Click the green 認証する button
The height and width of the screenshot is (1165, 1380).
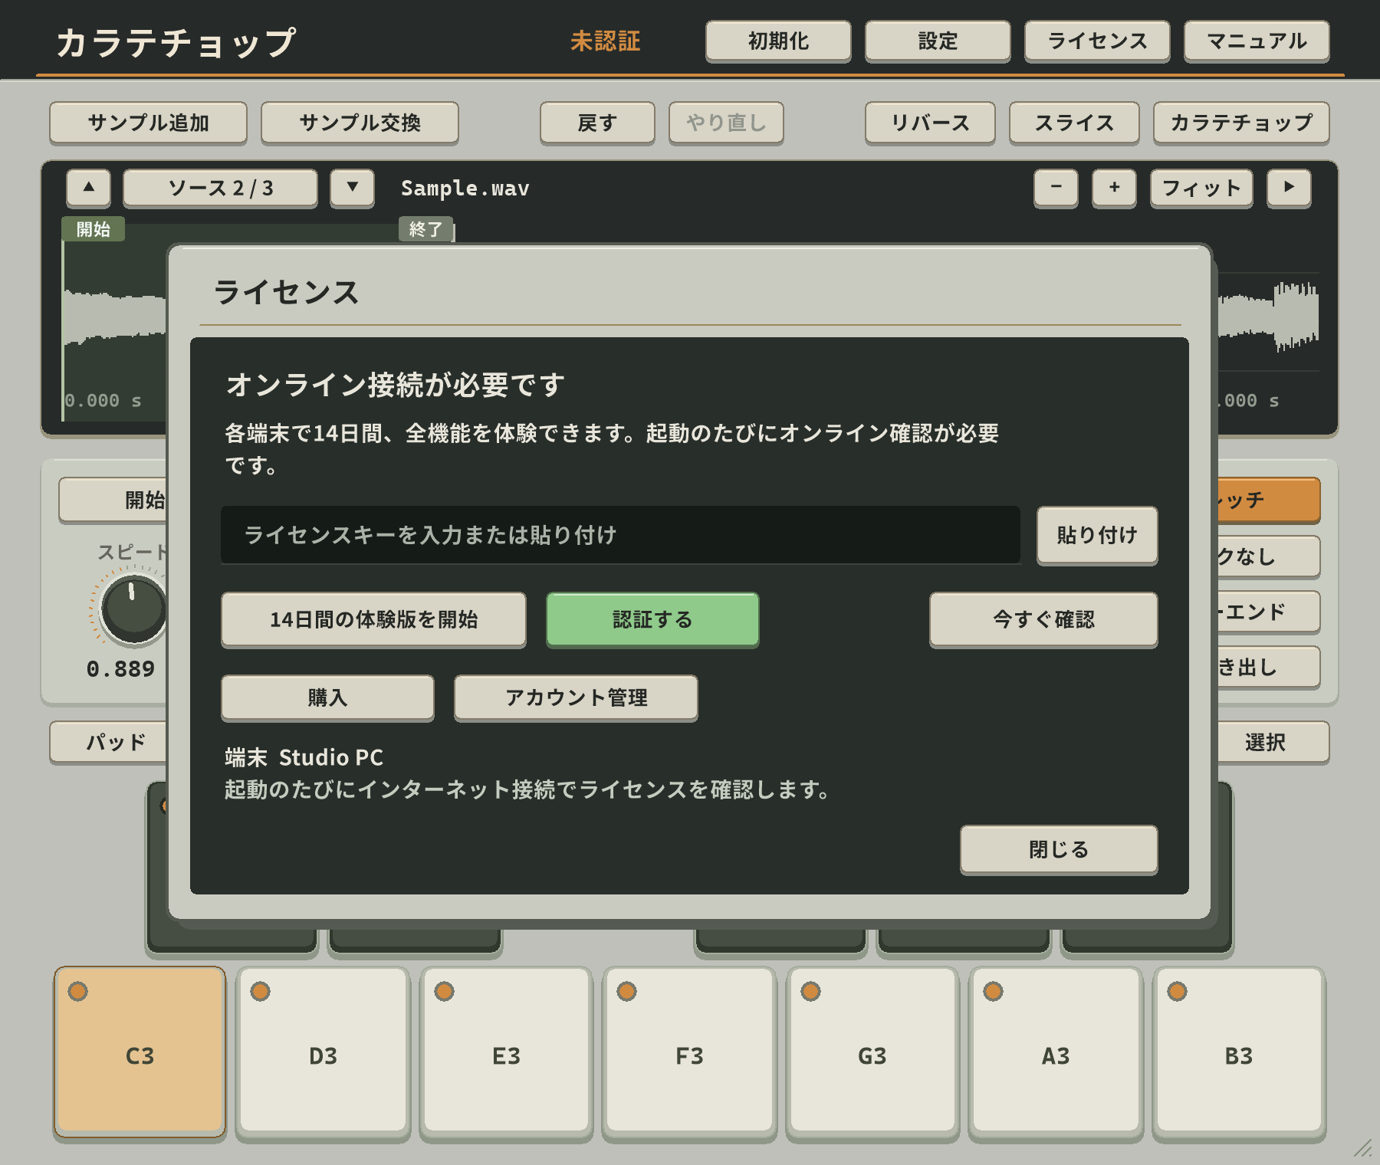(x=652, y=619)
